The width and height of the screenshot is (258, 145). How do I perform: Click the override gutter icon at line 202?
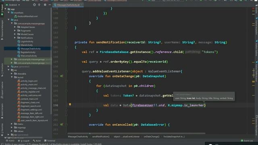pyautogui.click(x=61, y=124)
